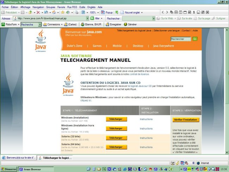The width and height of the screenshot is (229, 172).
Task: Click the magnifier icon in system tray
Action: click(x=213, y=169)
